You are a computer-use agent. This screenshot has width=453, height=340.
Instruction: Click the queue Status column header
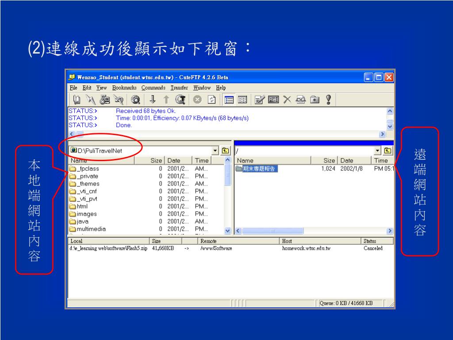[377, 241]
